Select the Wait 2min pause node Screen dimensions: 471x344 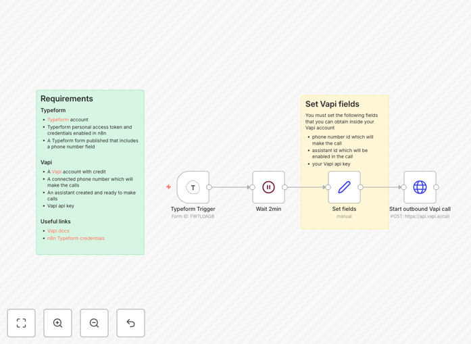point(268,187)
